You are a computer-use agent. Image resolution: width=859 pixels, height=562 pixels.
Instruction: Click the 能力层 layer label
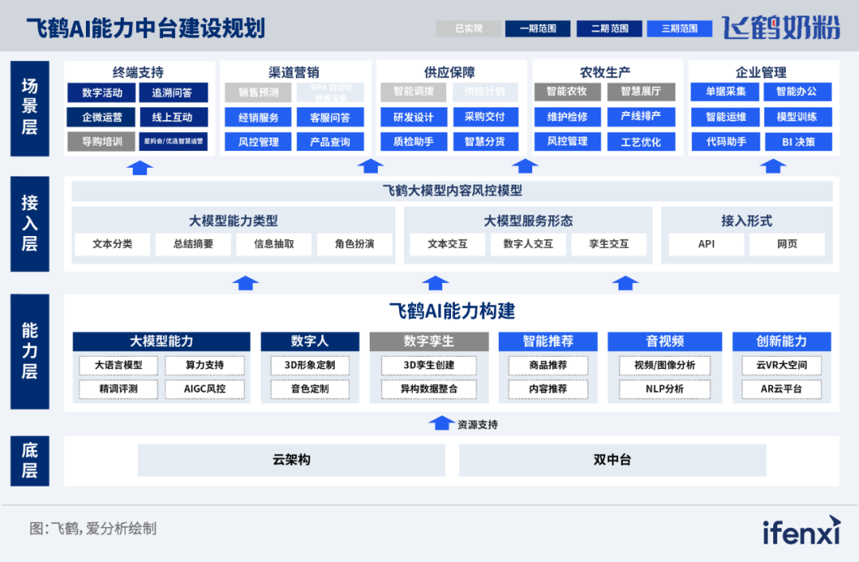pos(29,351)
